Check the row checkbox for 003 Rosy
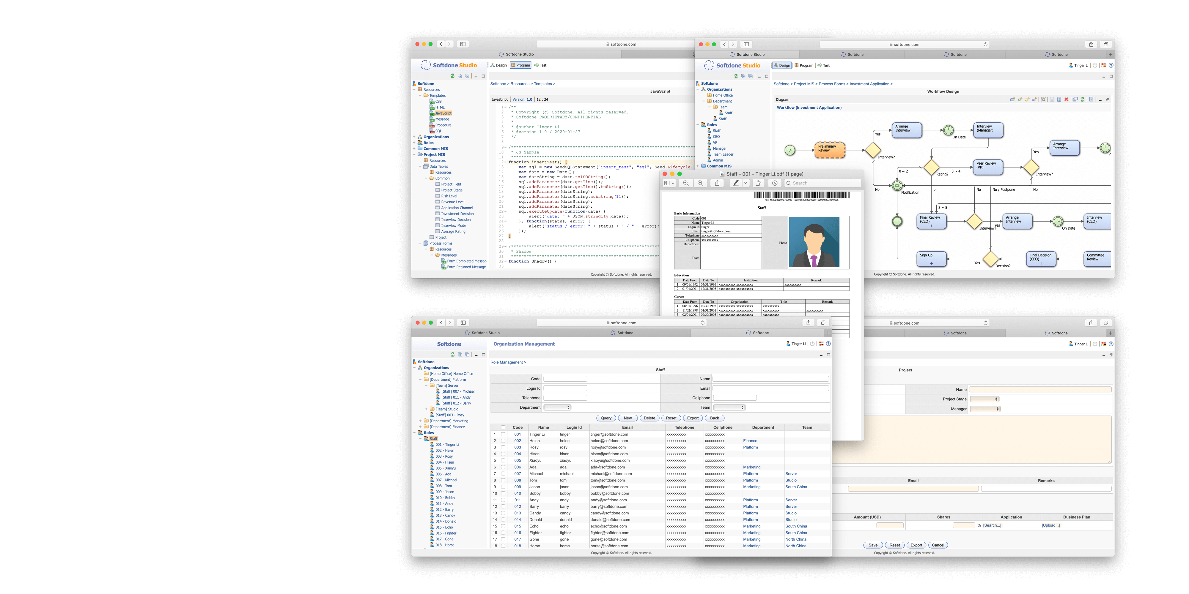This screenshot has width=1189, height=594. click(503, 447)
